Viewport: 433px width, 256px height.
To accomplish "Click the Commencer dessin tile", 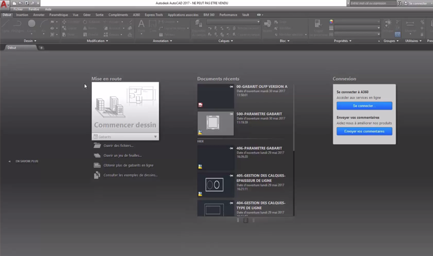I will pyautogui.click(x=125, y=108).
